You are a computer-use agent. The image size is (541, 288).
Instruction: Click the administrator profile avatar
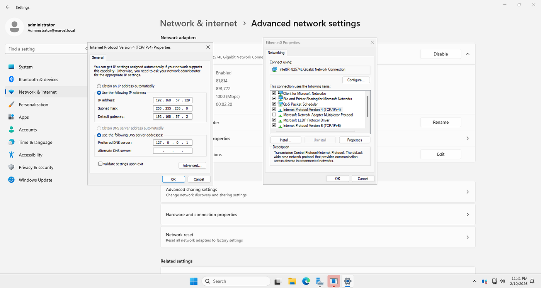click(15, 27)
